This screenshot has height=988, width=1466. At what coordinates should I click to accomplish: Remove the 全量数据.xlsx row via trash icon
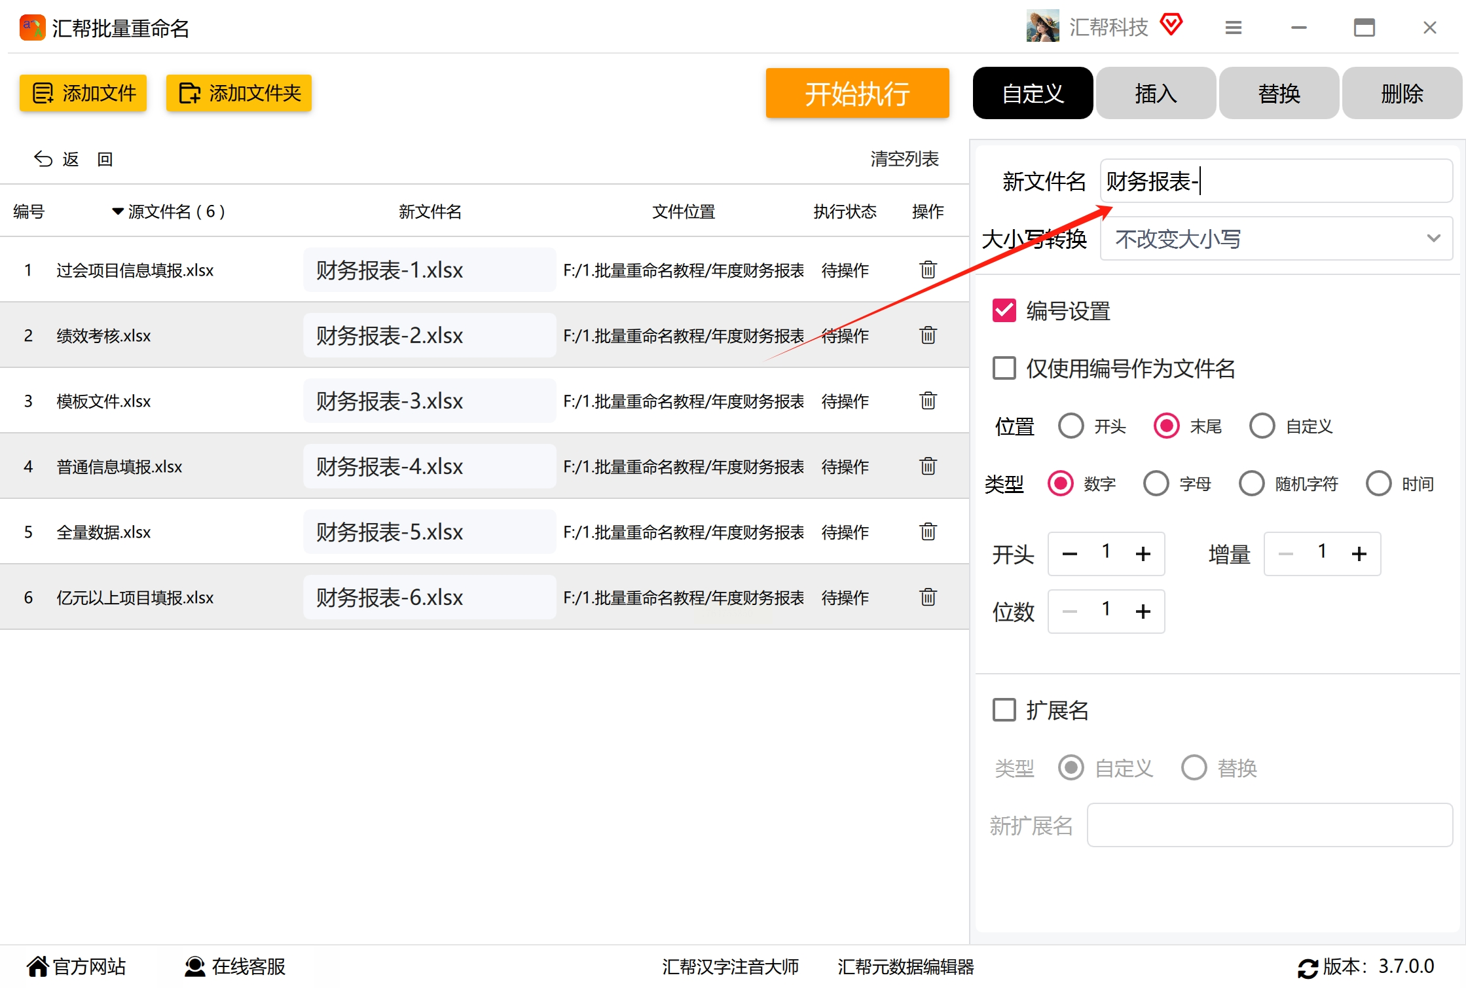coord(928,532)
